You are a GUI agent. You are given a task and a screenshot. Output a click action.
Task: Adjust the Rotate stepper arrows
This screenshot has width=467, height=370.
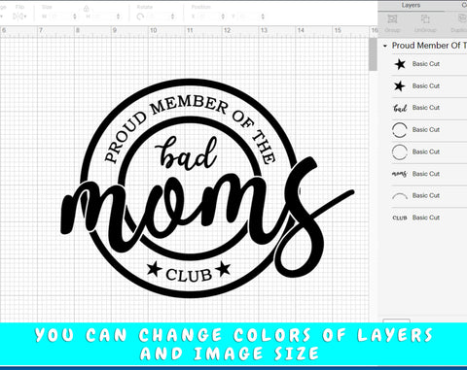[x=173, y=17]
